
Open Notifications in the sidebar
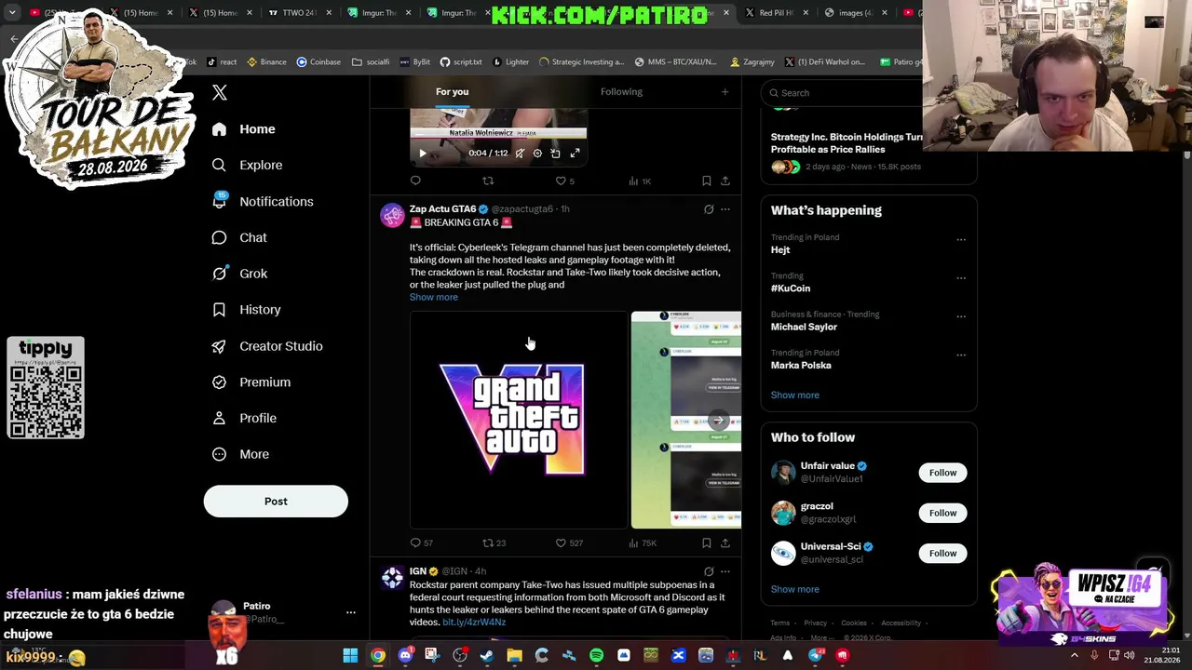coord(263,201)
